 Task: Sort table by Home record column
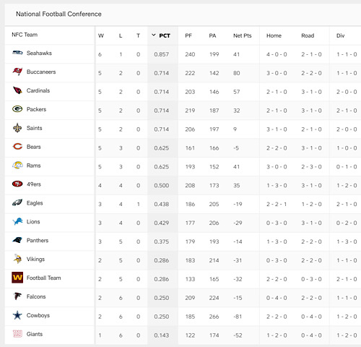[274, 35]
